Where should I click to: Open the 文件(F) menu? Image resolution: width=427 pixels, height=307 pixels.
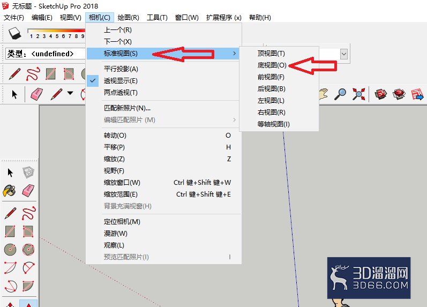(x=13, y=18)
